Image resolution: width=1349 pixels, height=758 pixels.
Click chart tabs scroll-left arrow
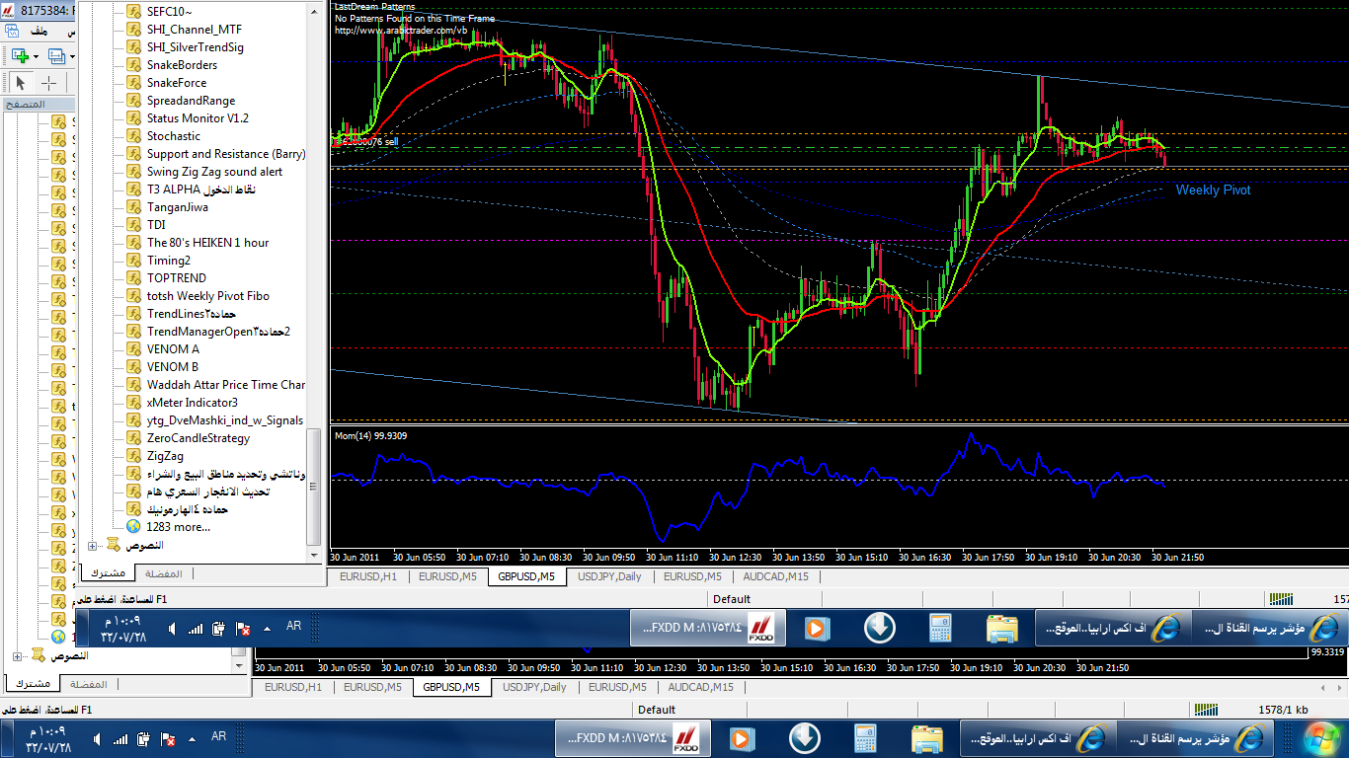pyautogui.click(x=1324, y=687)
